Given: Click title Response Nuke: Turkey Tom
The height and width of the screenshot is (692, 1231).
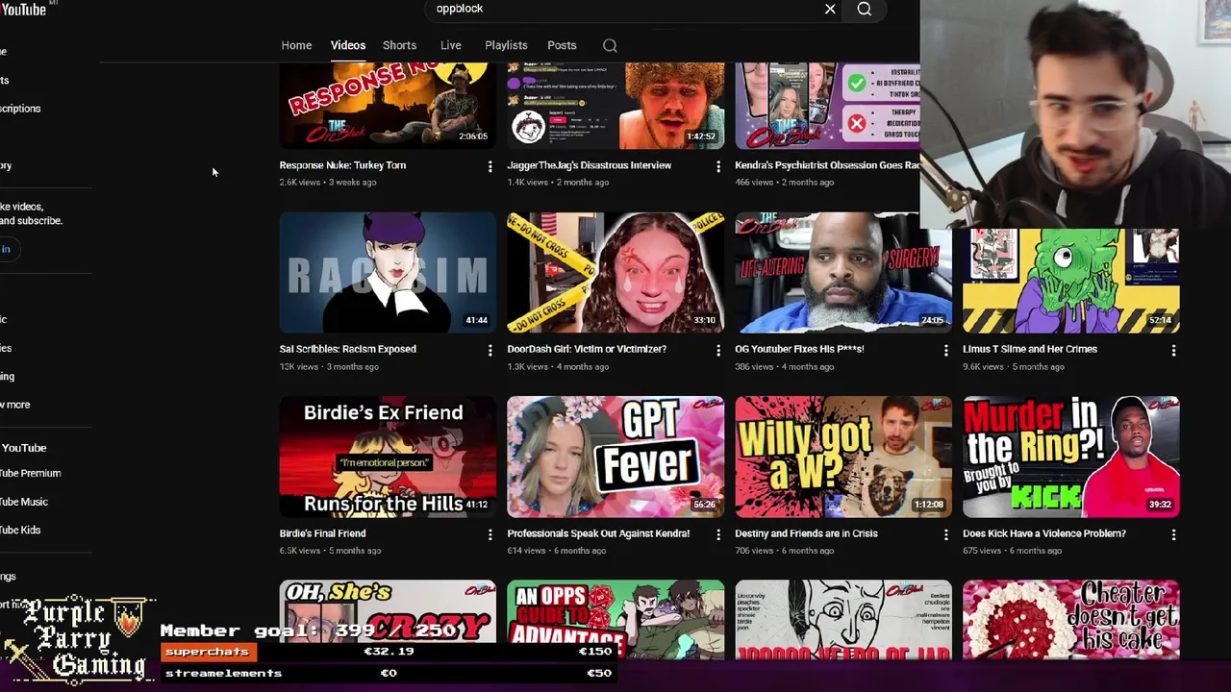Looking at the screenshot, I should click(342, 165).
